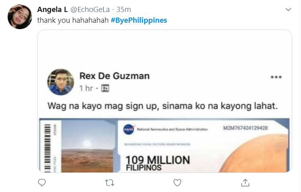Open the #ByePhilippines hashtag
This screenshot has height=192, width=301.
pos(139,20)
